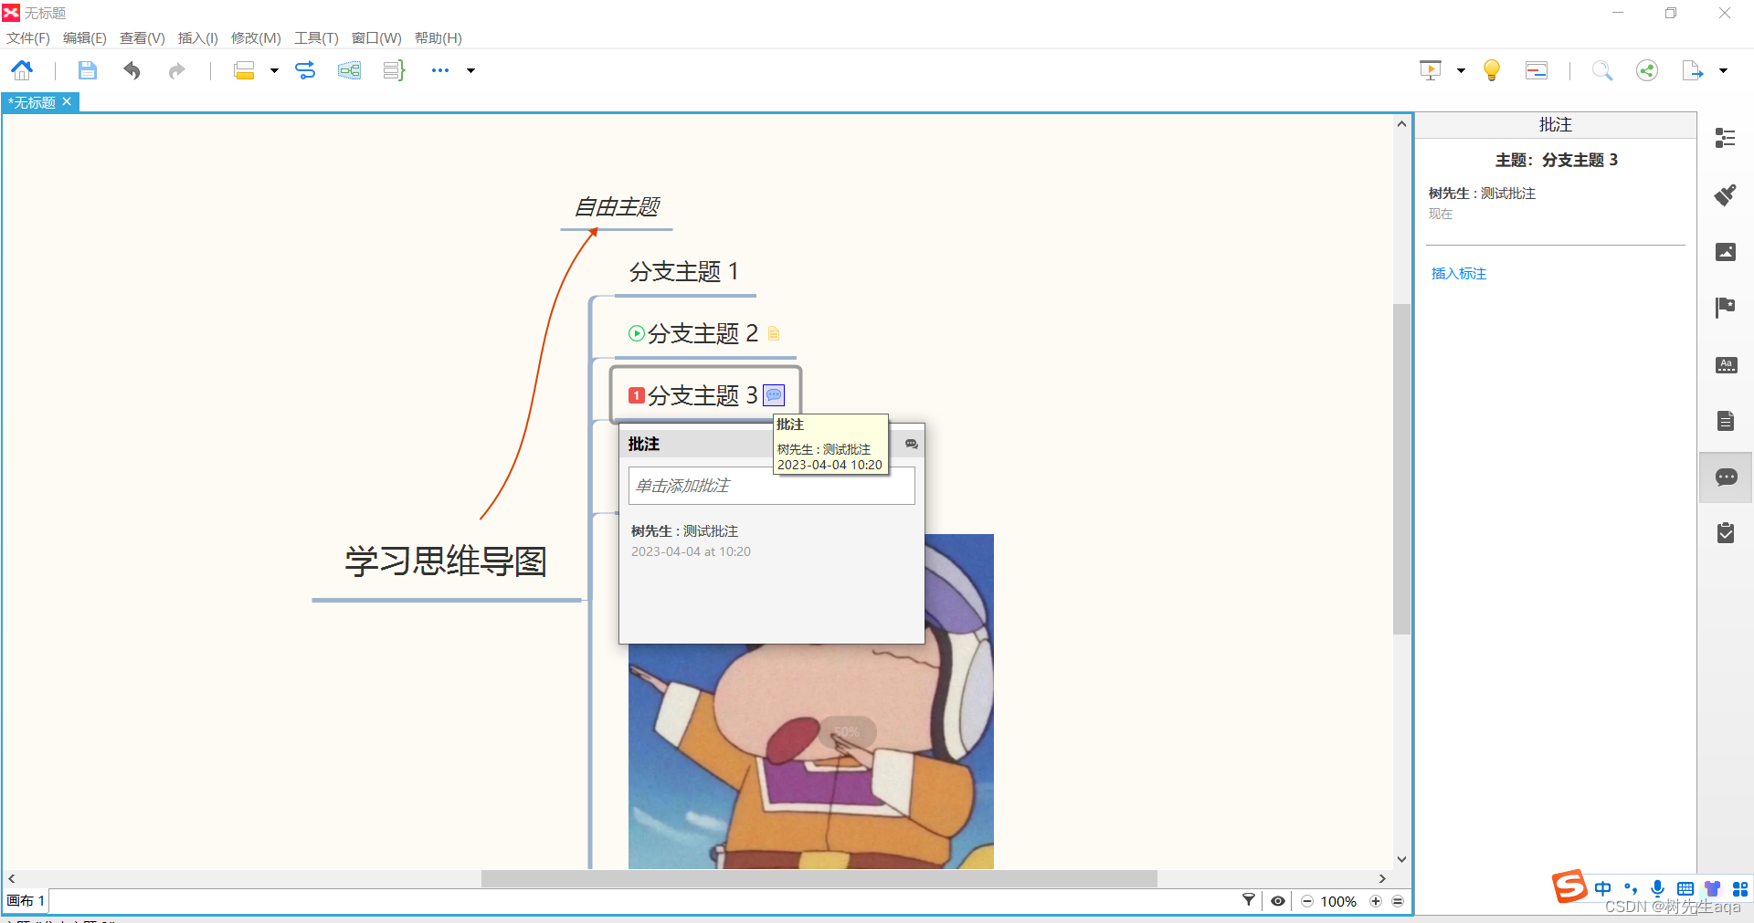Click the 100% zoom level value
Screen dimensions: 1754x923
point(1338,901)
